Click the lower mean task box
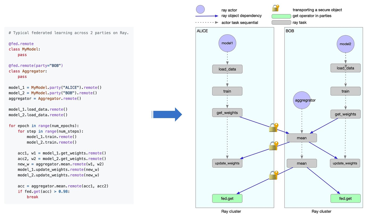The height and width of the screenshot is (216, 367). click(302, 163)
